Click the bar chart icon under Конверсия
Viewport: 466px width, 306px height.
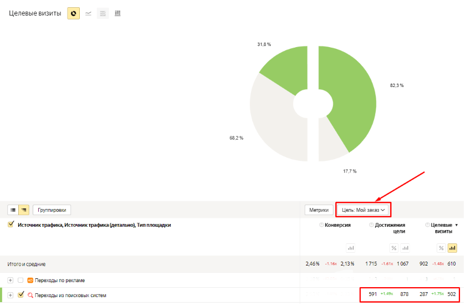(x=351, y=248)
